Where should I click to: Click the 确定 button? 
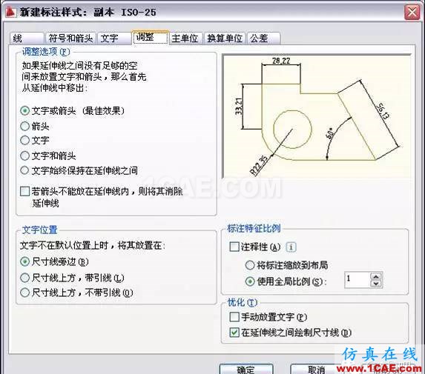(x=246, y=369)
